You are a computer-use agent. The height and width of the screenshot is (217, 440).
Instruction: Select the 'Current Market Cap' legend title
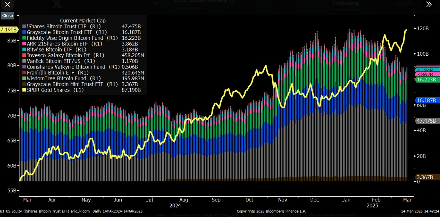83,21
